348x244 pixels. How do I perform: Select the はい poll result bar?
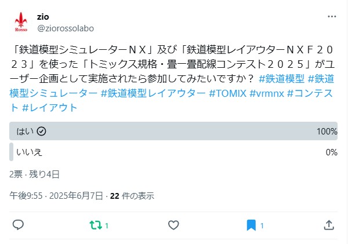point(173,131)
